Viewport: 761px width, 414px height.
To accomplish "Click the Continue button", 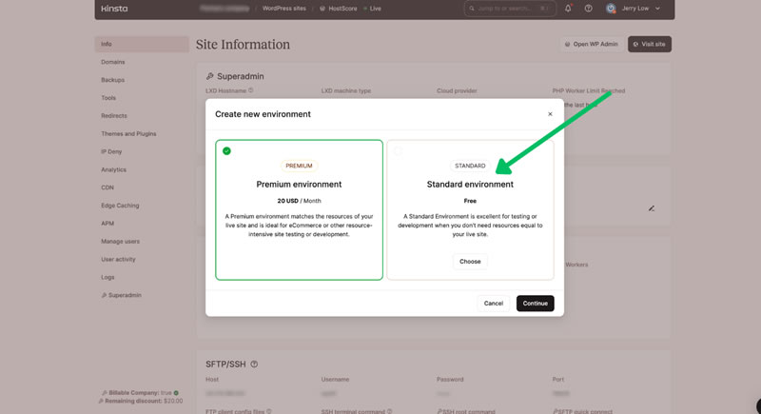I will pyautogui.click(x=535, y=304).
